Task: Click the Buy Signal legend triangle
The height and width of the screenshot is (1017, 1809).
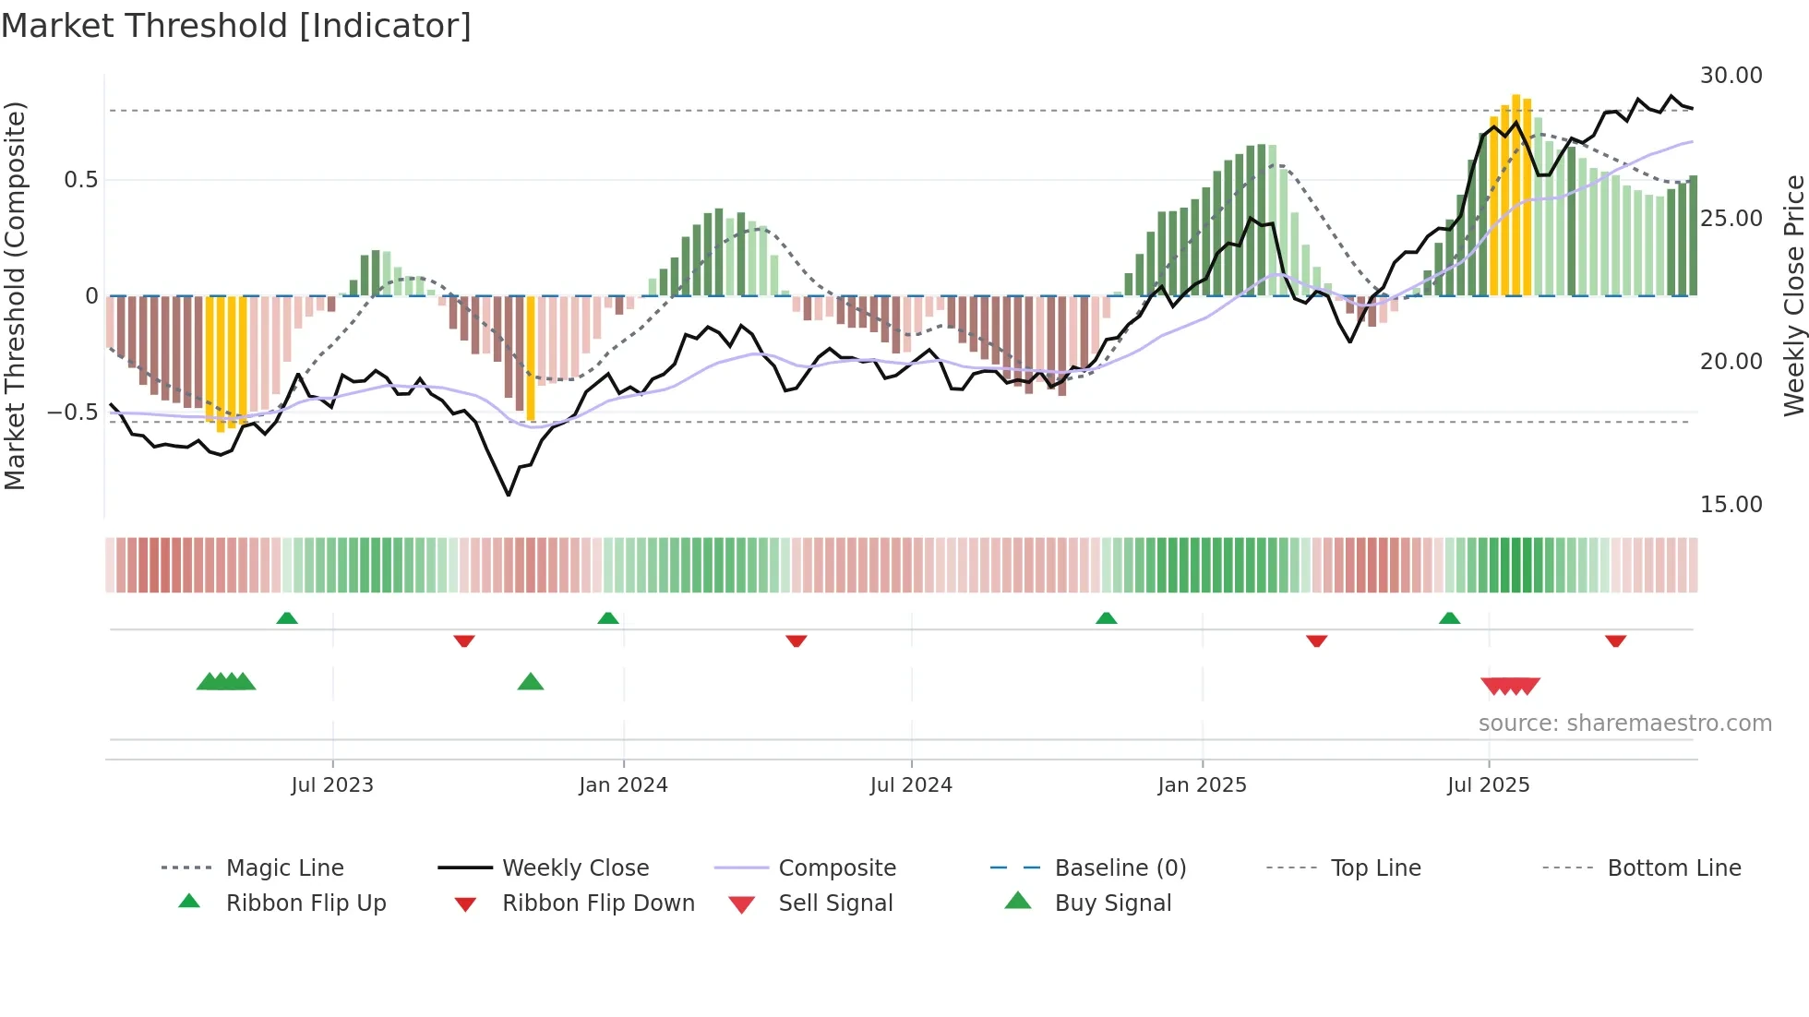Action: (1017, 901)
